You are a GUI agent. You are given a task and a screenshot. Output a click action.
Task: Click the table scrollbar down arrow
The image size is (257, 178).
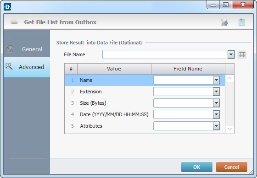[x=230, y=129]
